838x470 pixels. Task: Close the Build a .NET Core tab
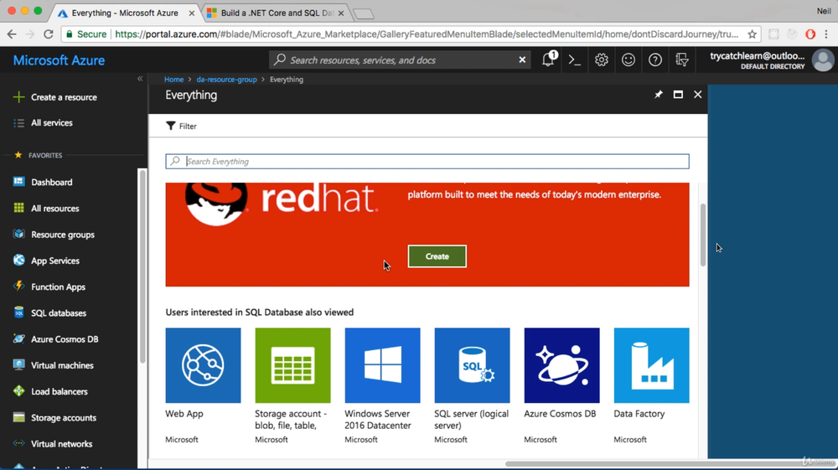pos(341,13)
